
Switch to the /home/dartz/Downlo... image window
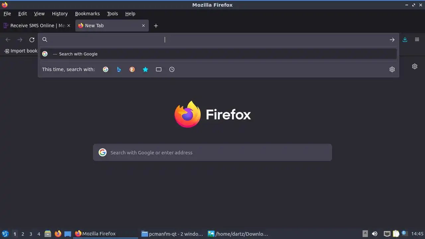point(239,234)
